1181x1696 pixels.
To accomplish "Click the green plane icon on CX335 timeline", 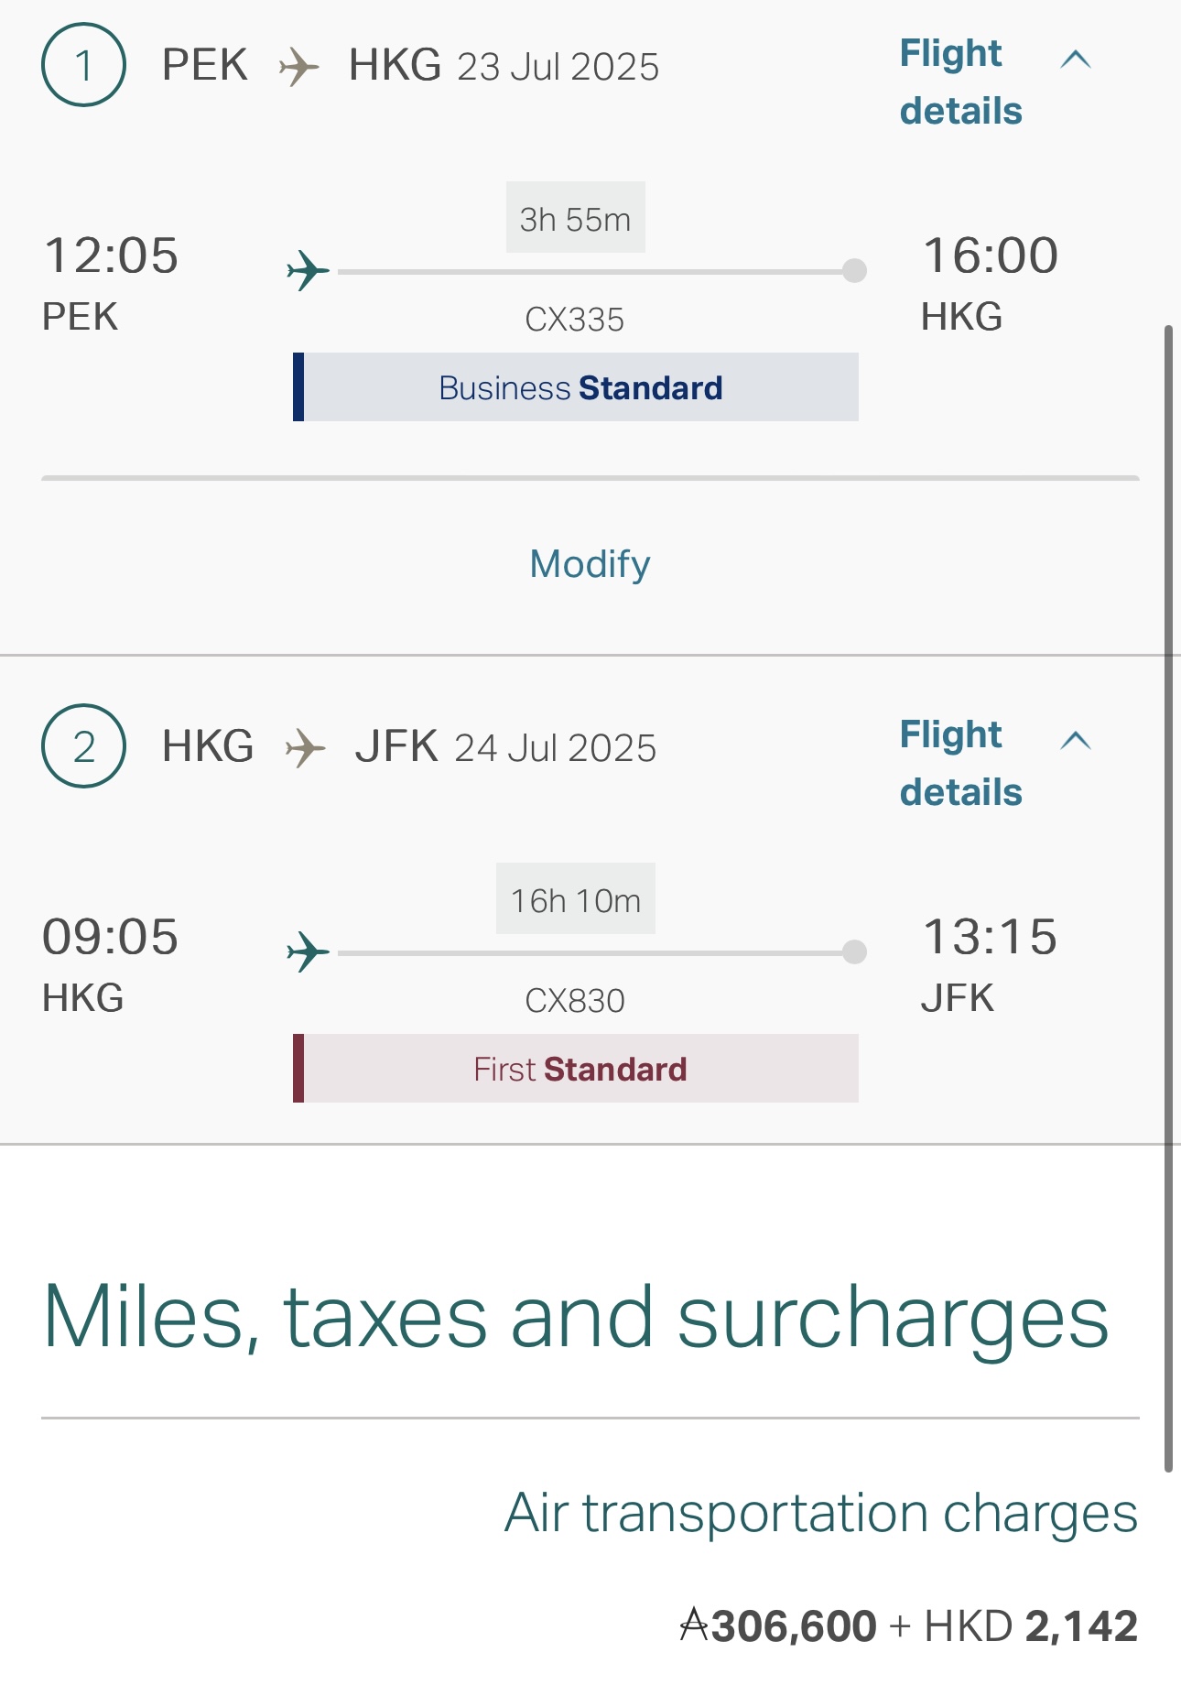I will click(x=309, y=271).
